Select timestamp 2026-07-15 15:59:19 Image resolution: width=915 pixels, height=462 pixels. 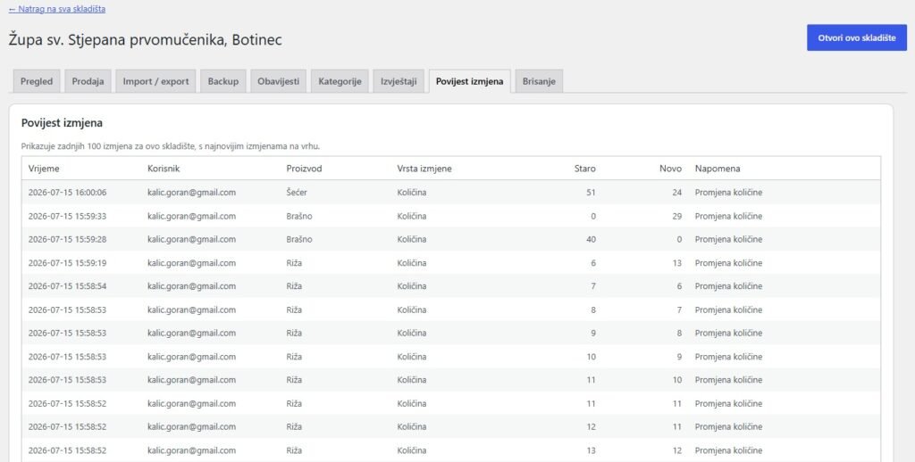[x=67, y=263]
